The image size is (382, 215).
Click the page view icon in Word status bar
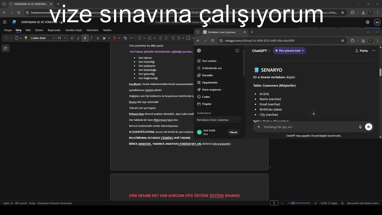[x=274, y=203]
